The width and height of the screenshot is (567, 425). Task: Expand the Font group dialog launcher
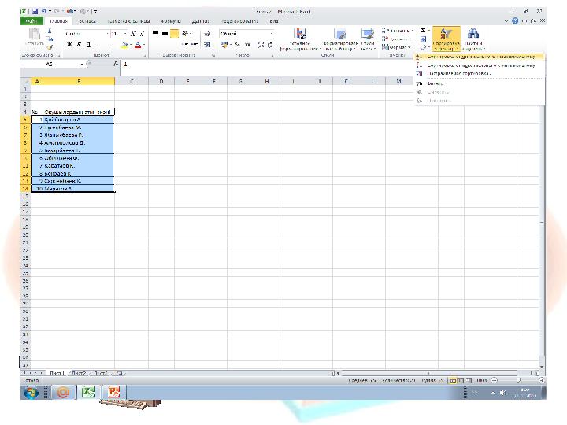(x=145, y=55)
